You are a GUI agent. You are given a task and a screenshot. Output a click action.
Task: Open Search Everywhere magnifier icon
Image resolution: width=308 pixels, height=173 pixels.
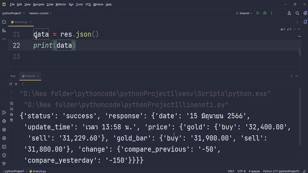(297, 13)
